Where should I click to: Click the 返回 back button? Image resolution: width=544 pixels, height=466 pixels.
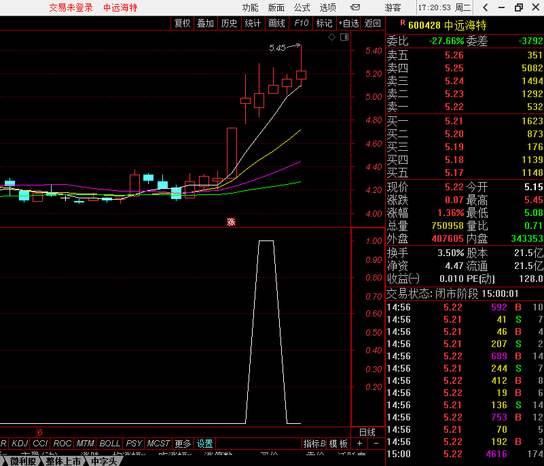(x=373, y=23)
